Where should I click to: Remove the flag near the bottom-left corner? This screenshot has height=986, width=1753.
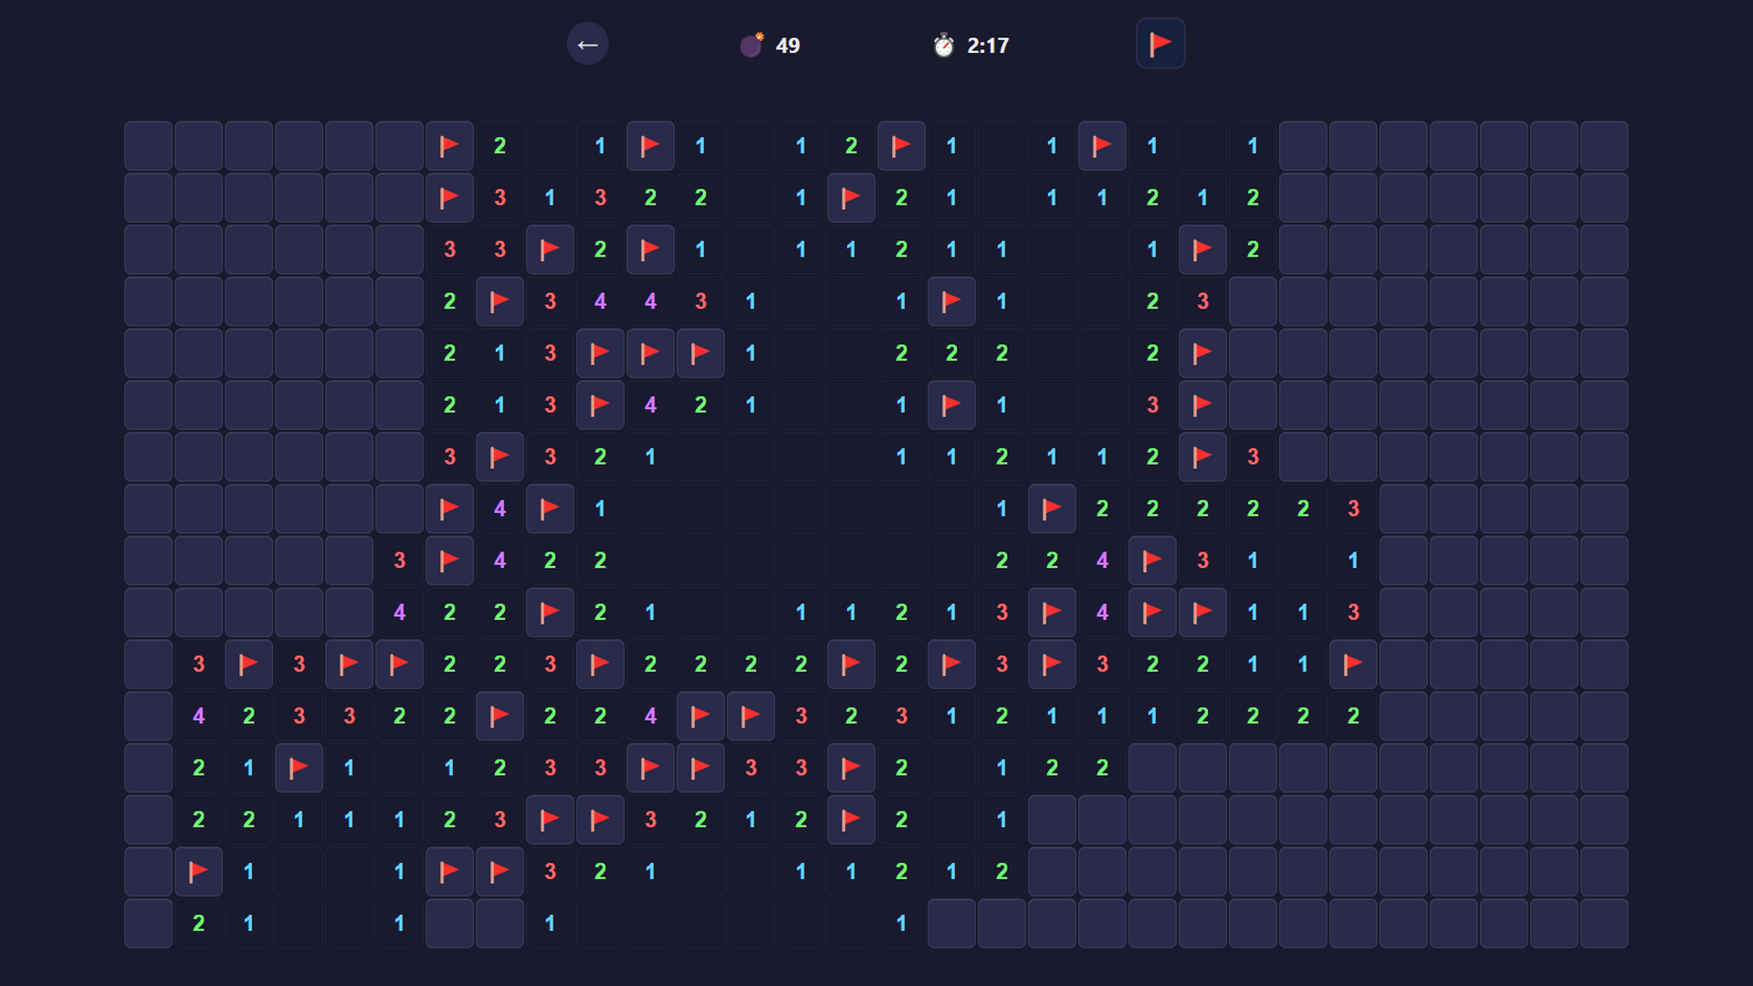[x=198, y=871]
